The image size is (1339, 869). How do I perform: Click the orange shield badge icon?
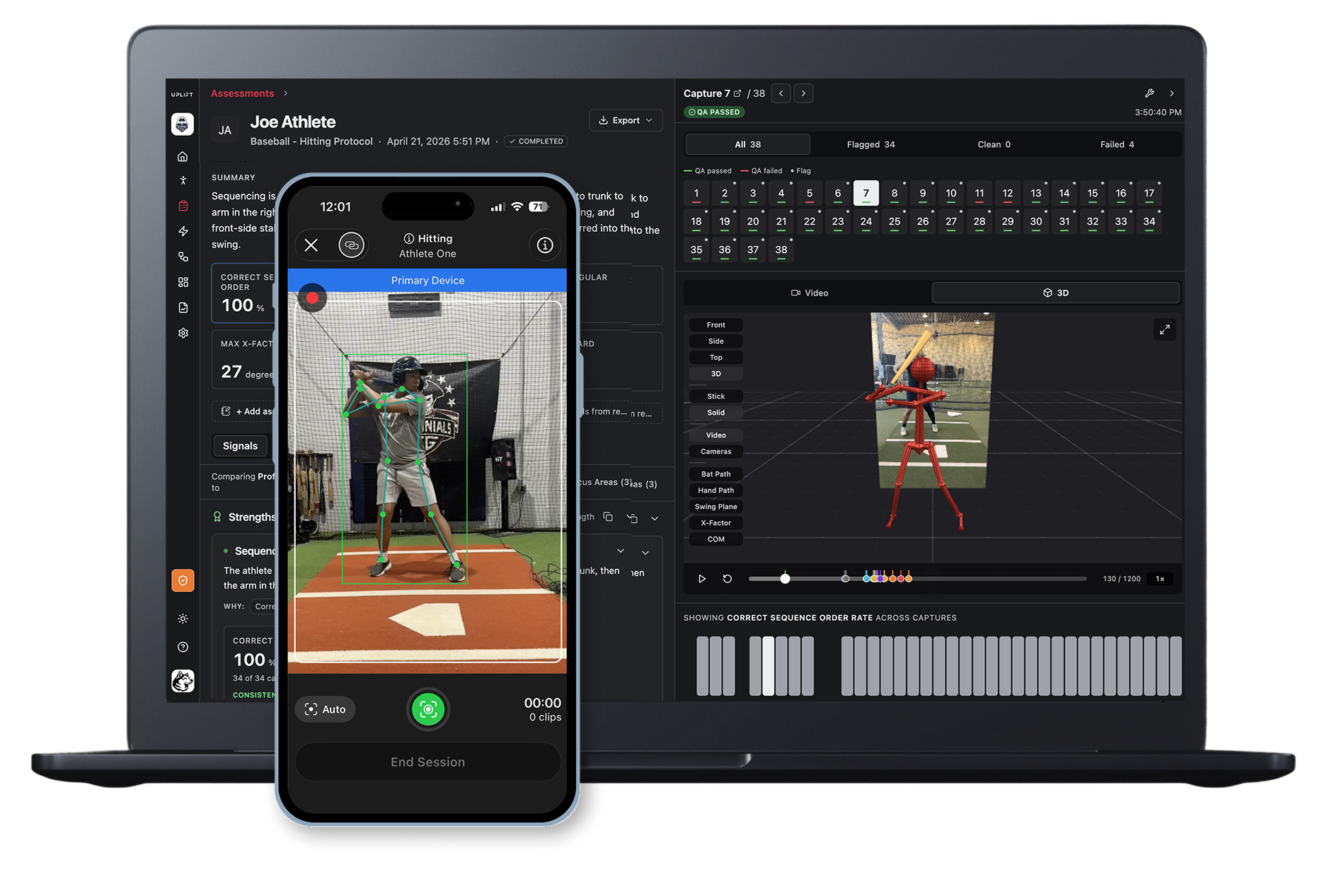[x=183, y=581]
